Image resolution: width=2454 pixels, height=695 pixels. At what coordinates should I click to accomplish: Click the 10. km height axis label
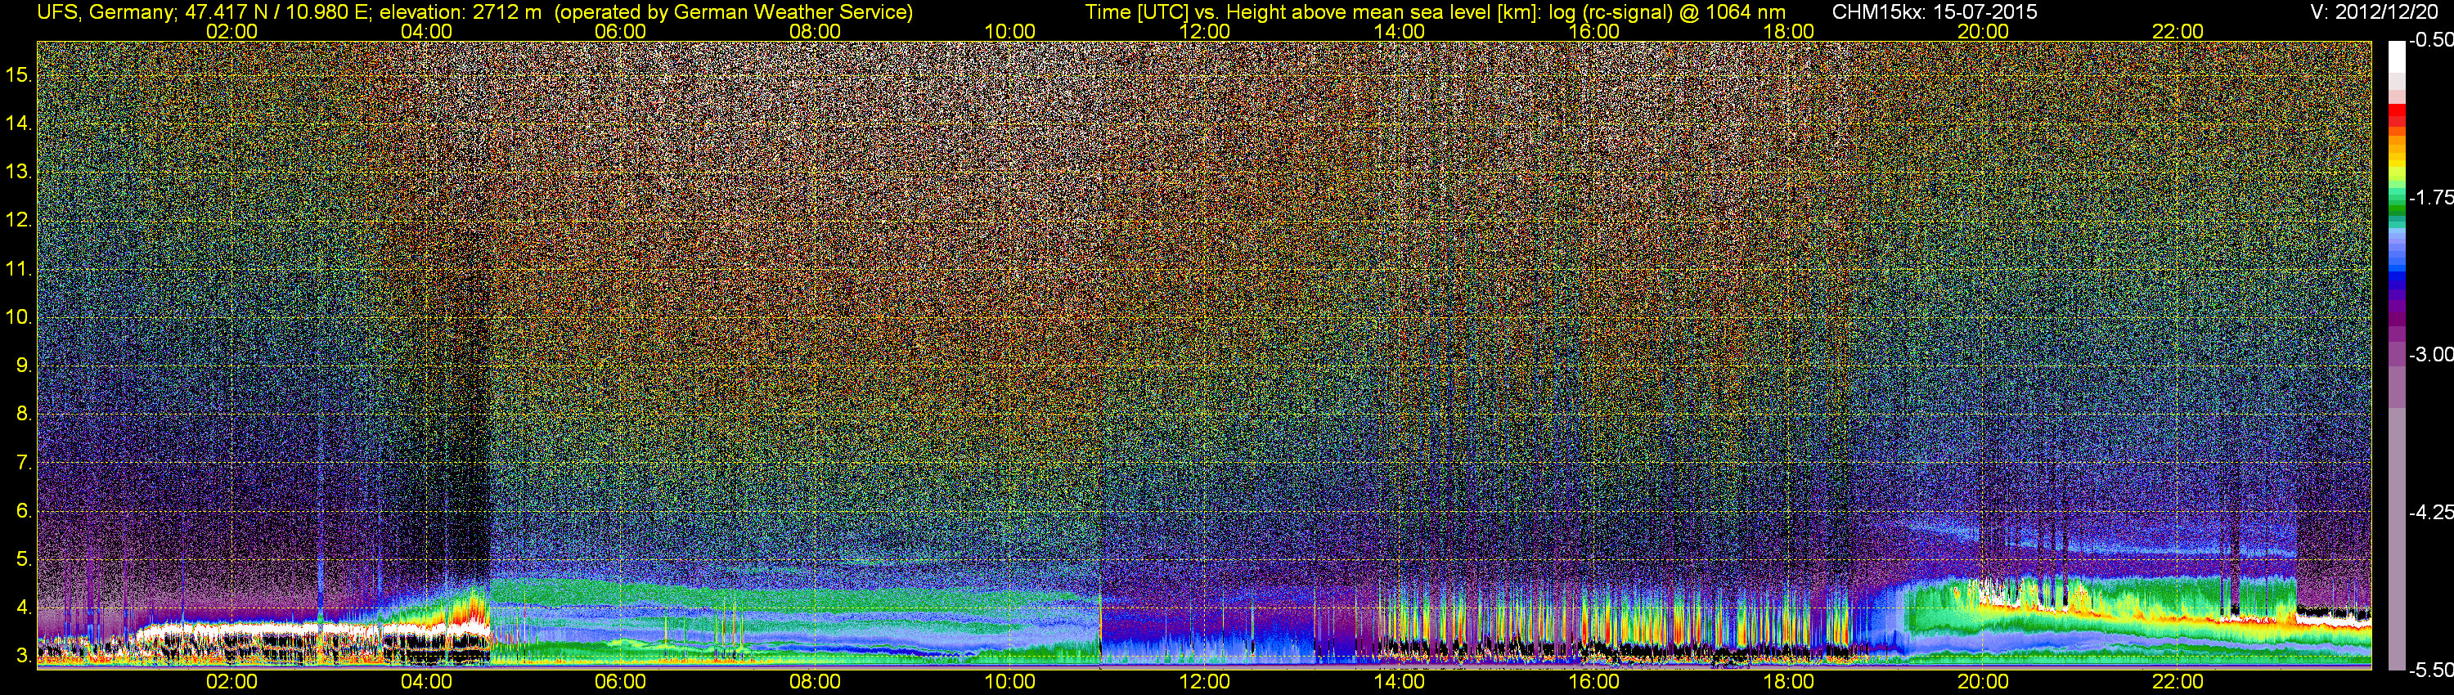(x=19, y=317)
